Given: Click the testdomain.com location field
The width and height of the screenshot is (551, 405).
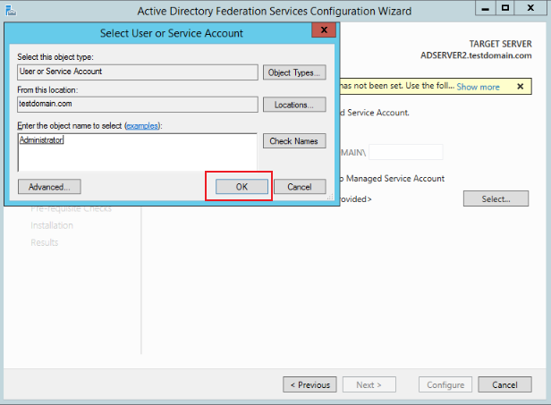Looking at the screenshot, I should click(x=138, y=105).
